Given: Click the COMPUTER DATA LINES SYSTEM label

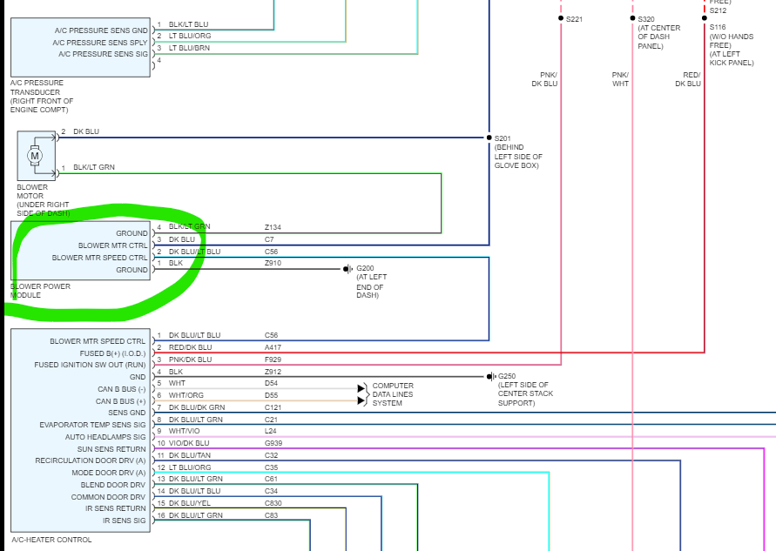Looking at the screenshot, I should point(393,394).
